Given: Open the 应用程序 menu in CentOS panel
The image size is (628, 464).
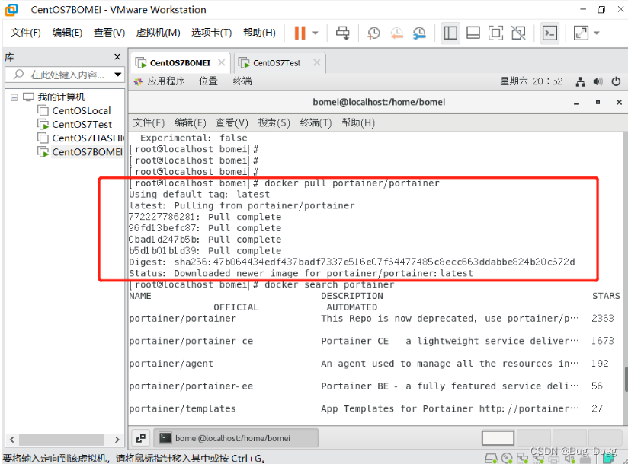Looking at the screenshot, I should pyautogui.click(x=166, y=81).
